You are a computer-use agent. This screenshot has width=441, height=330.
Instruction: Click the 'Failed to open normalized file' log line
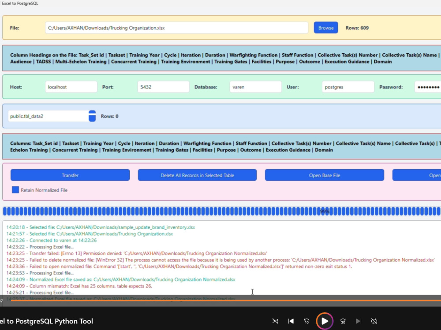179,266
